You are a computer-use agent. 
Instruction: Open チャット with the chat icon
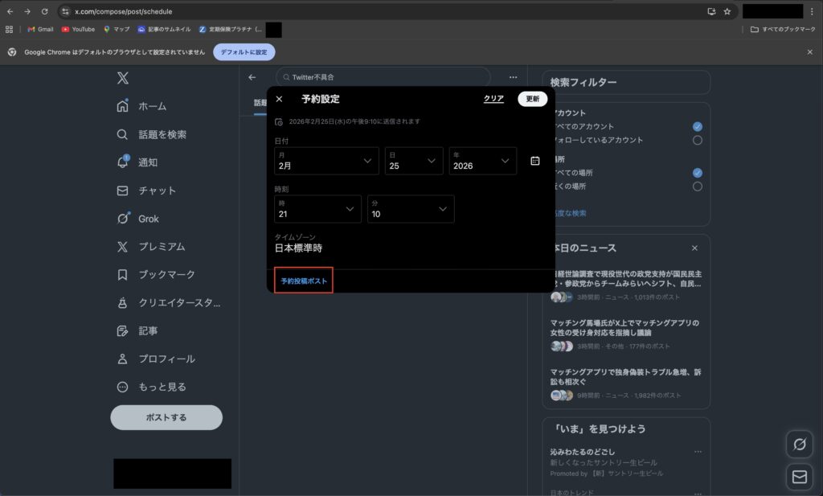point(122,191)
